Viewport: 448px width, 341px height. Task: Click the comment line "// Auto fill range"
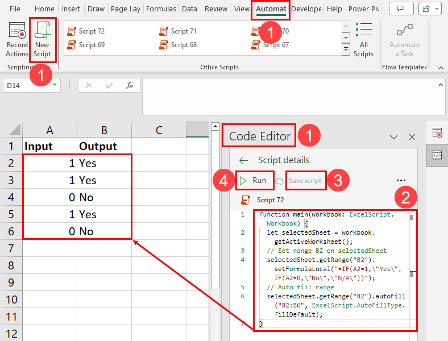point(300,287)
